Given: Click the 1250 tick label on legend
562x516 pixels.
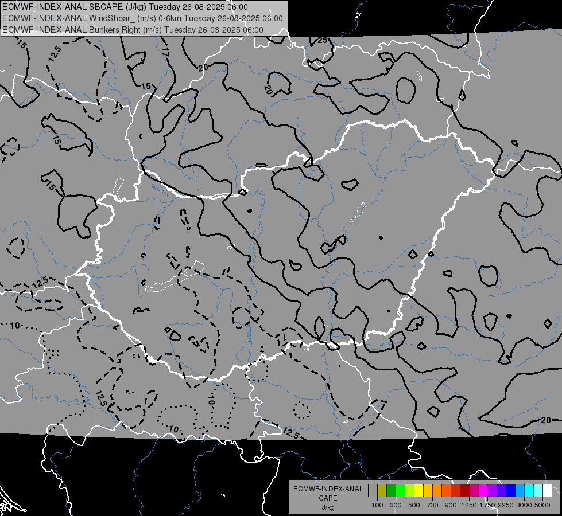Looking at the screenshot, I should click(x=469, y=505).
